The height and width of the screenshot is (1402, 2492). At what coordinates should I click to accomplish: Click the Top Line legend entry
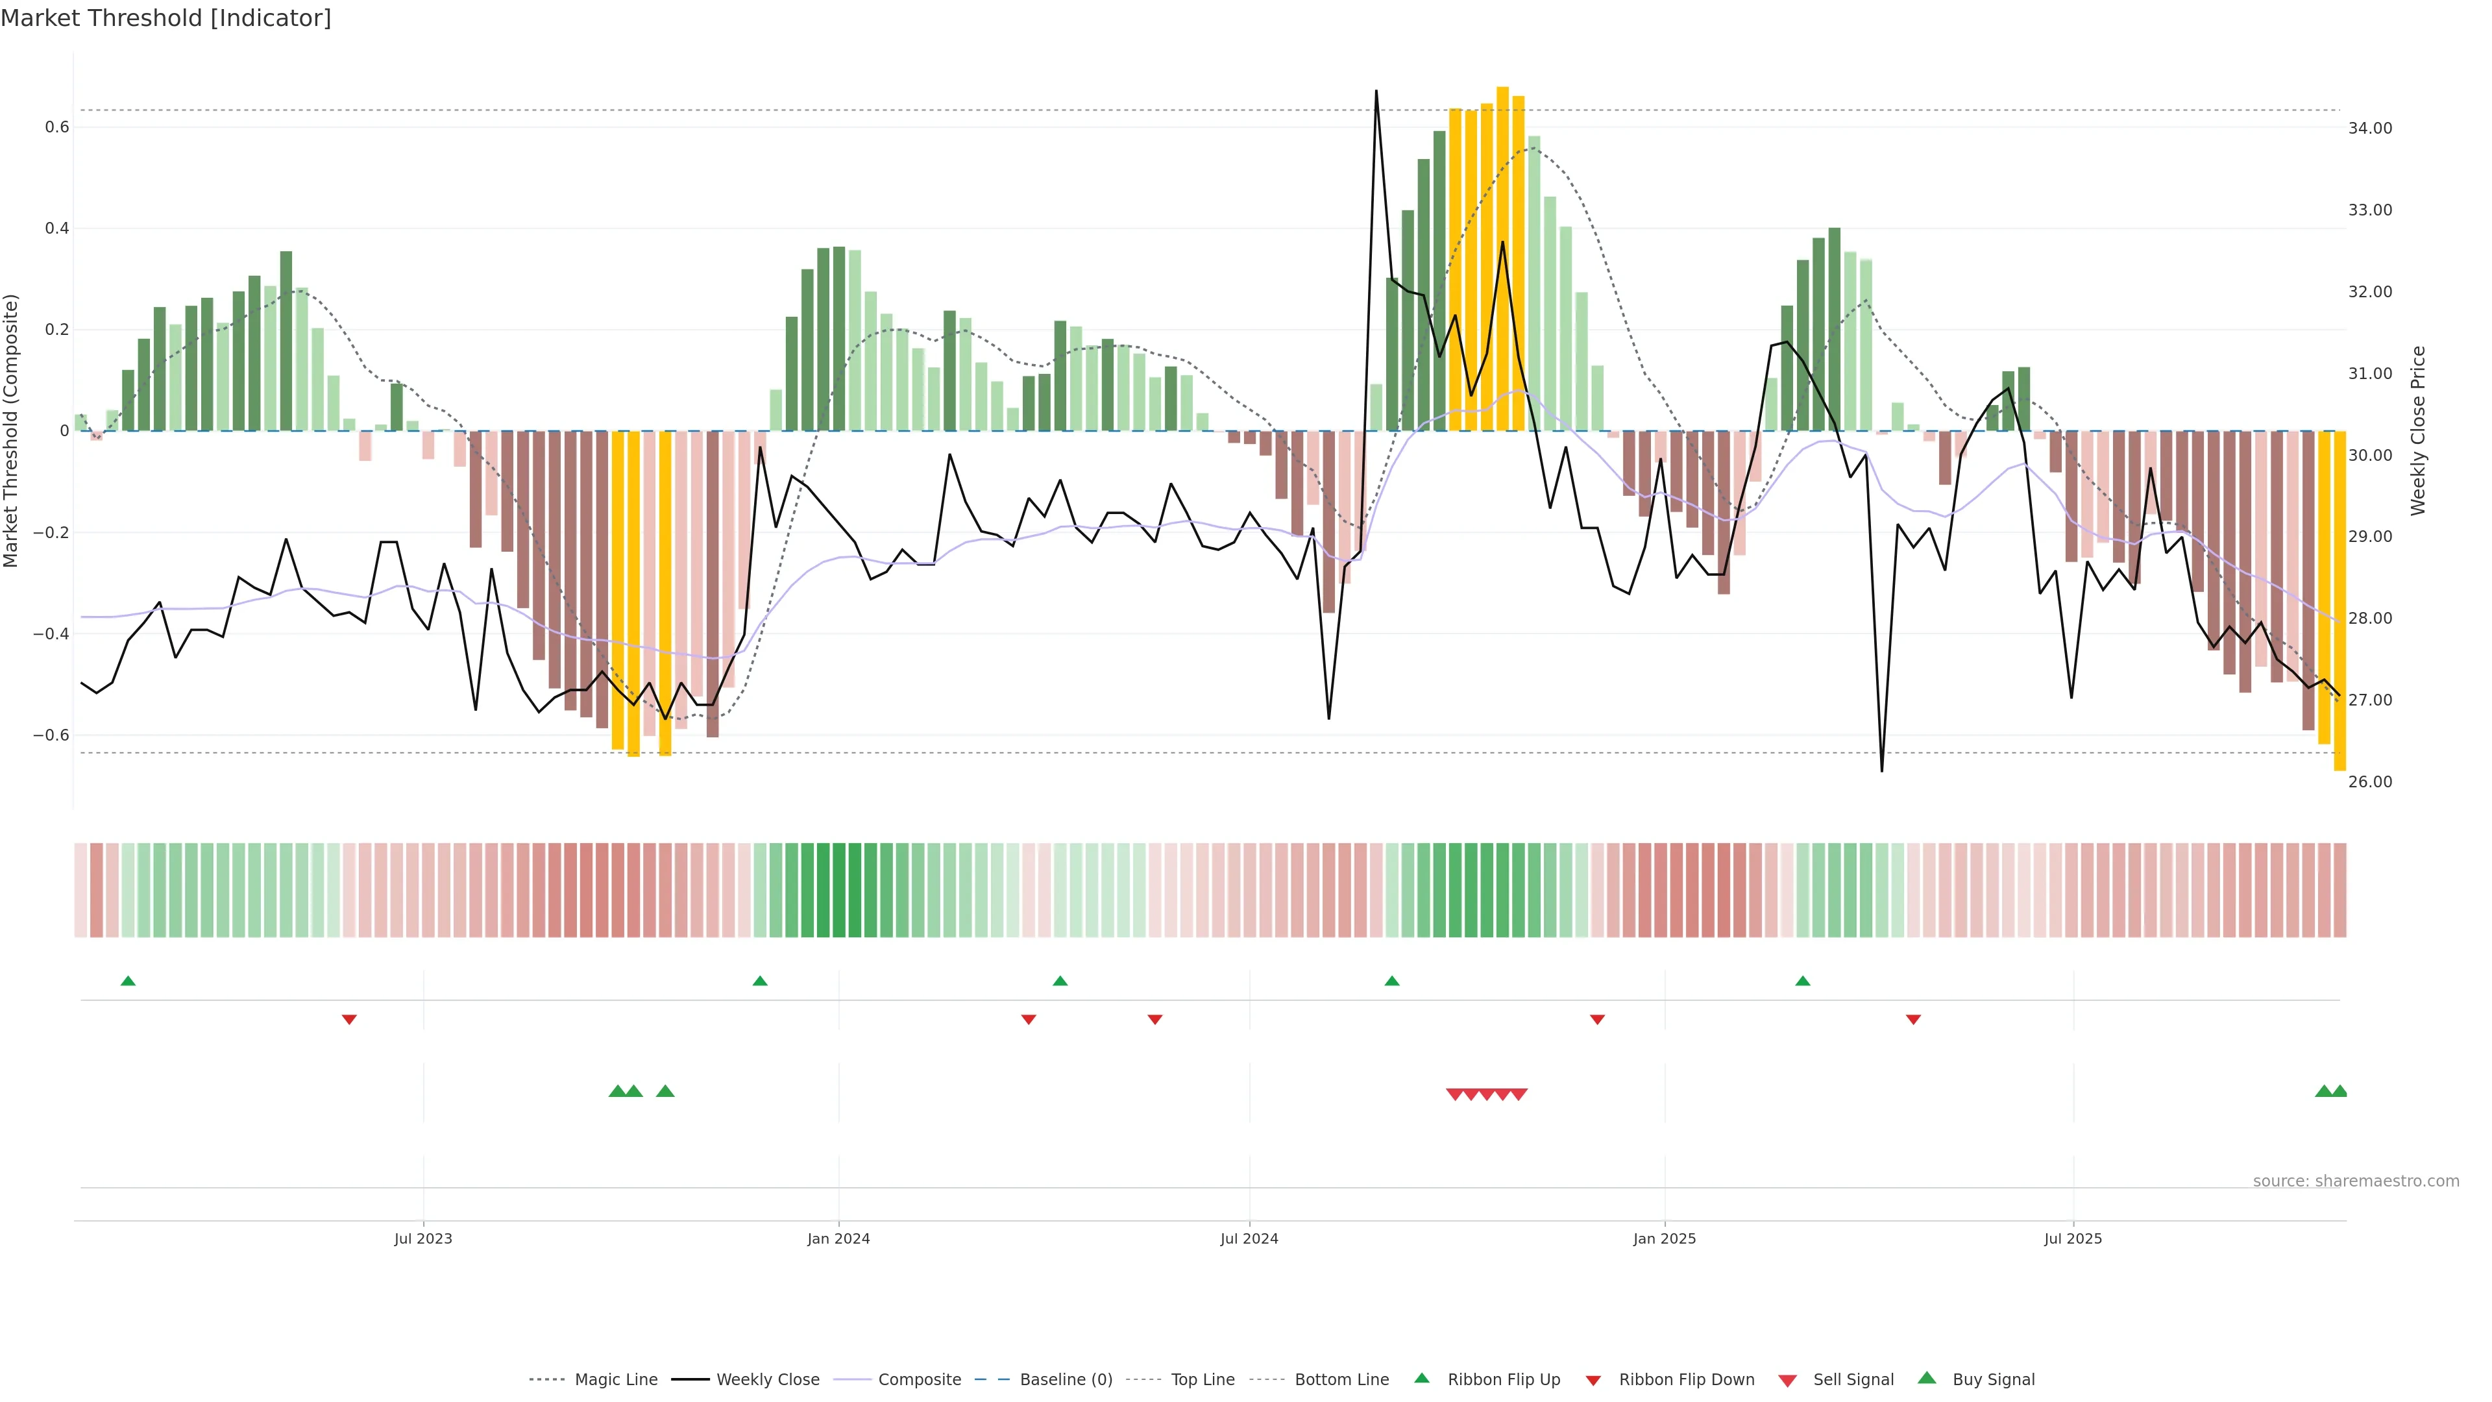[x=1201, y=1380]
